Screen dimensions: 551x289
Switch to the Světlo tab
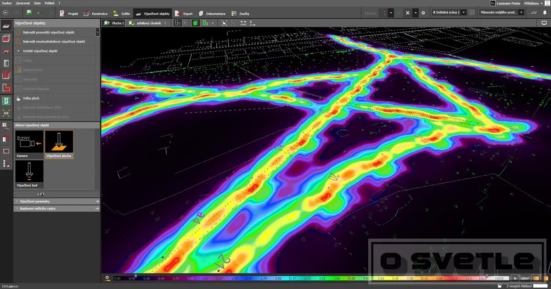coord(121,13)
